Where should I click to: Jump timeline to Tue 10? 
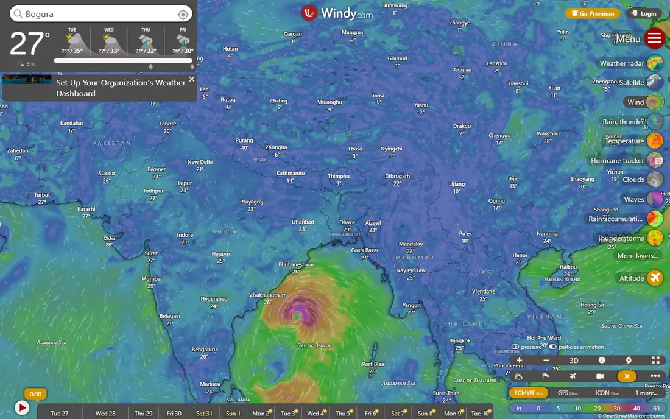[481, 413]
